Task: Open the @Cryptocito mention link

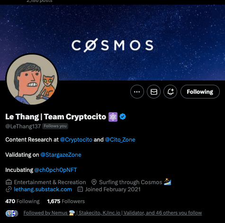Action: coord(76,140)
